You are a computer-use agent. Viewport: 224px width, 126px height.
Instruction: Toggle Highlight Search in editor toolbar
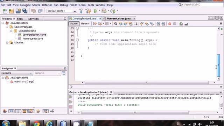coord(131,24)
